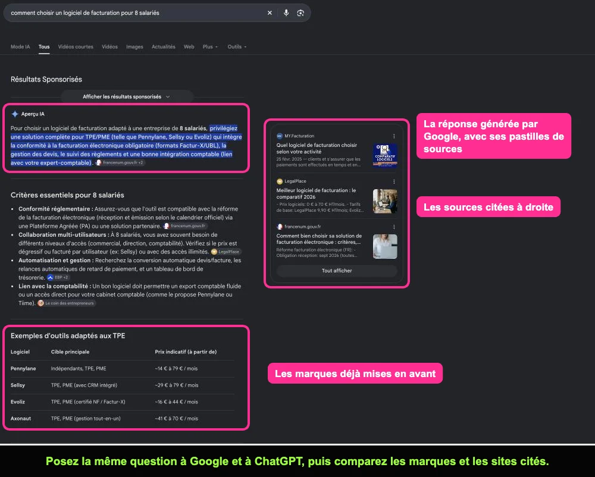
Task: Clear the search query with the X icon
Action: coord(270,13)
